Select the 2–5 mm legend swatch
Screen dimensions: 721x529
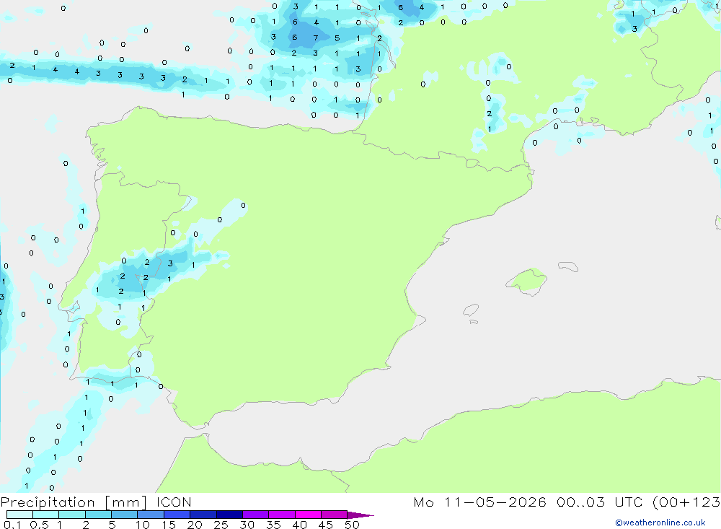(98, 515)
